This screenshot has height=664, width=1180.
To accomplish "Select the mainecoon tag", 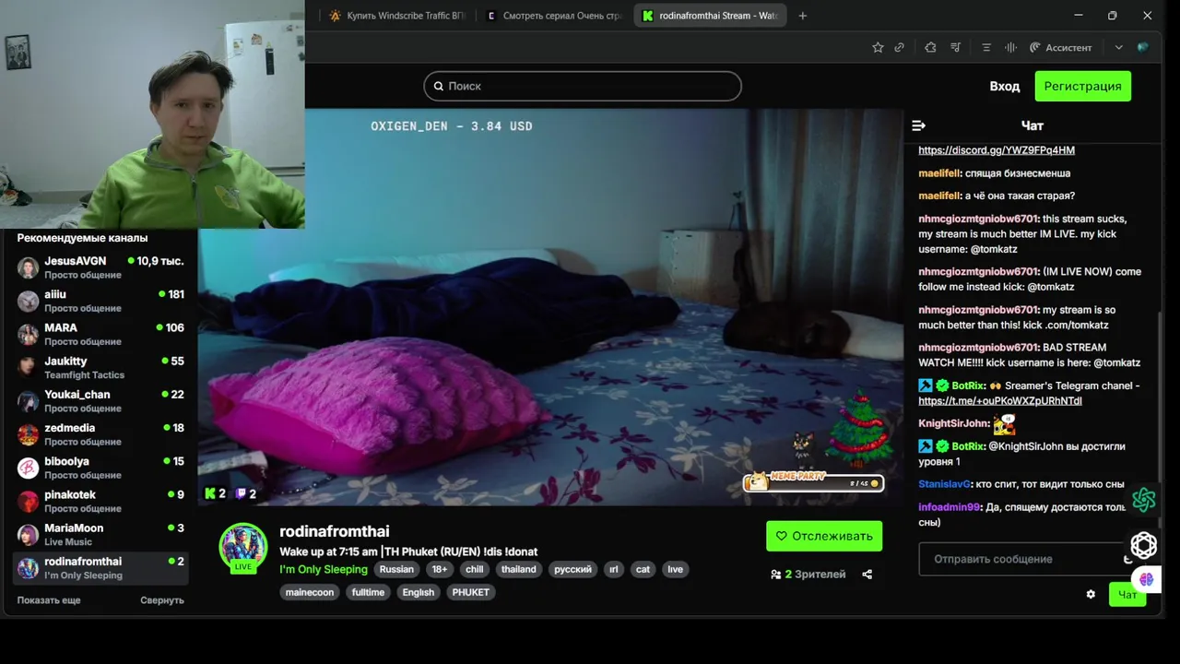I will tap(310, 592).
